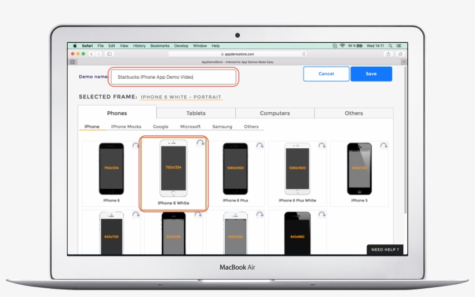Show the Safari sidebar
Screen dimensions: 475x297
point(109,54)
